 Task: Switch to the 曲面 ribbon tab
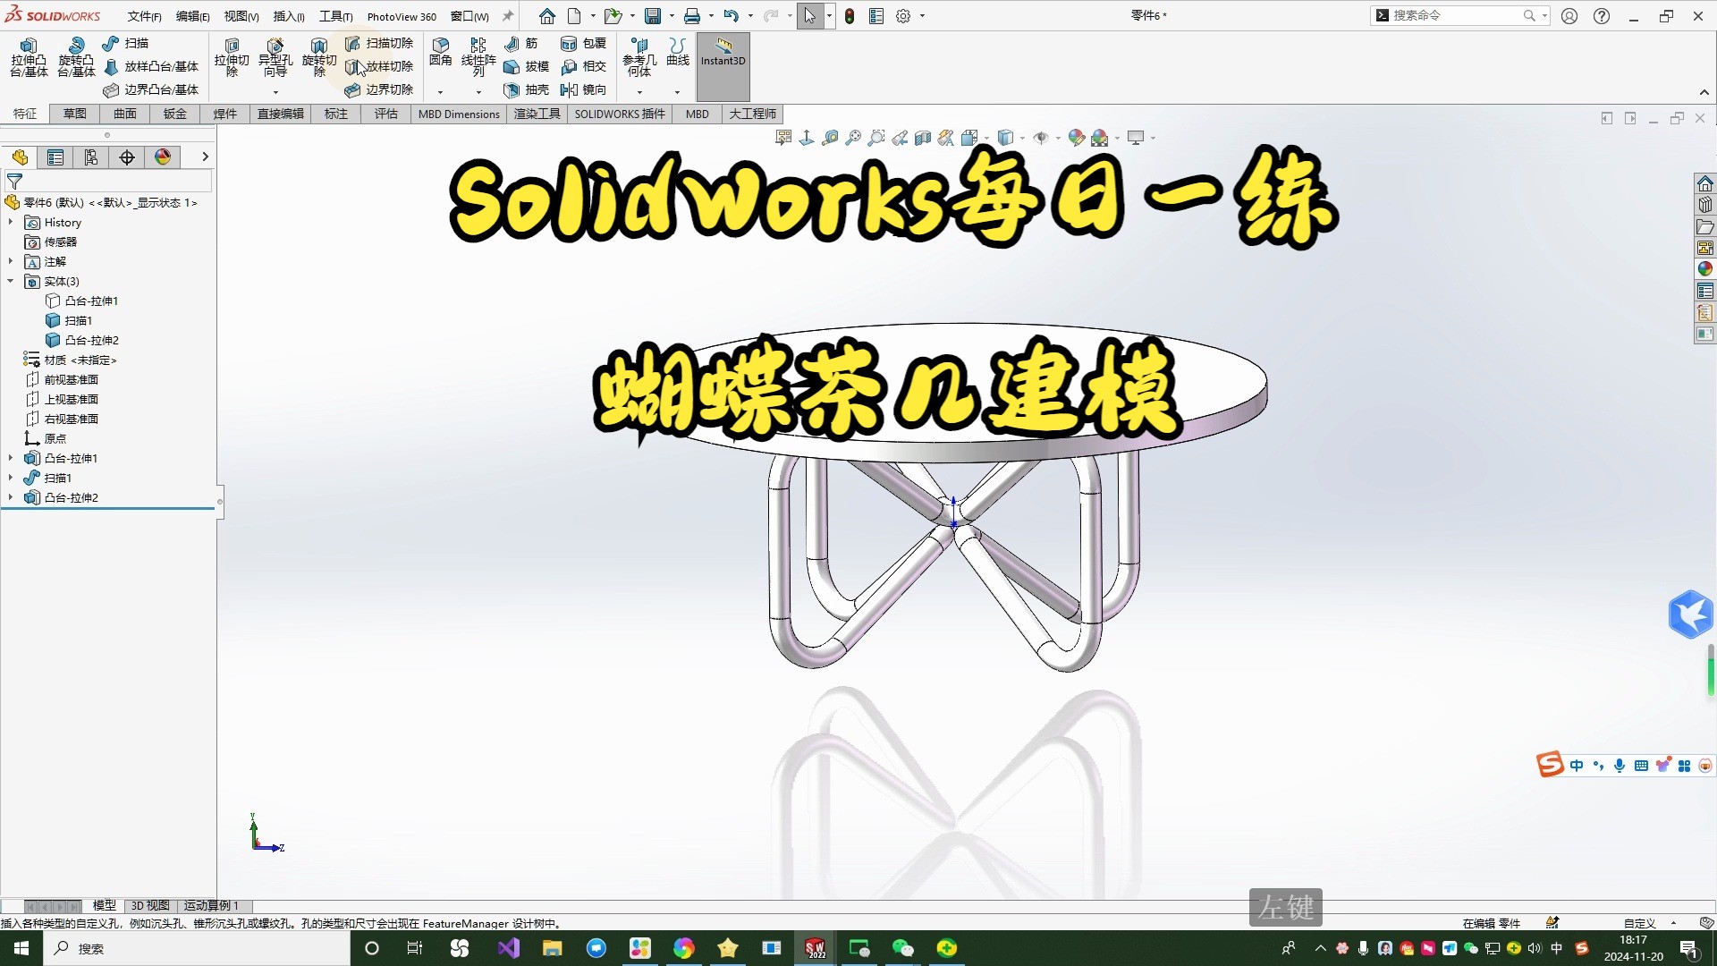point(127,112)
